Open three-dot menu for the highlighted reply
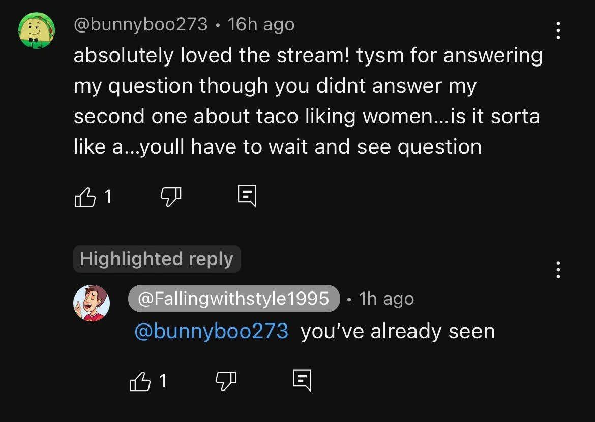 (x=558, y=270)
